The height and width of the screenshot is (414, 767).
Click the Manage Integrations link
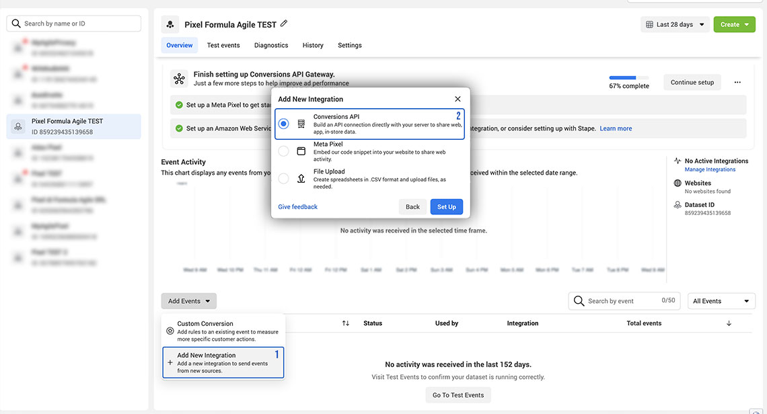[710, 169]
